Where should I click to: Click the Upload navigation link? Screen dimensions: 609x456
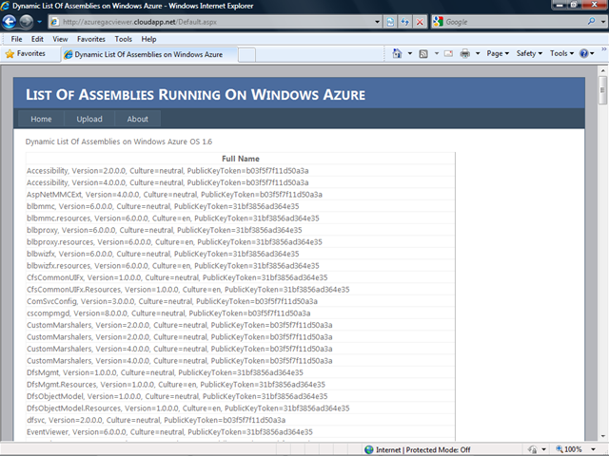pos(89,119)
